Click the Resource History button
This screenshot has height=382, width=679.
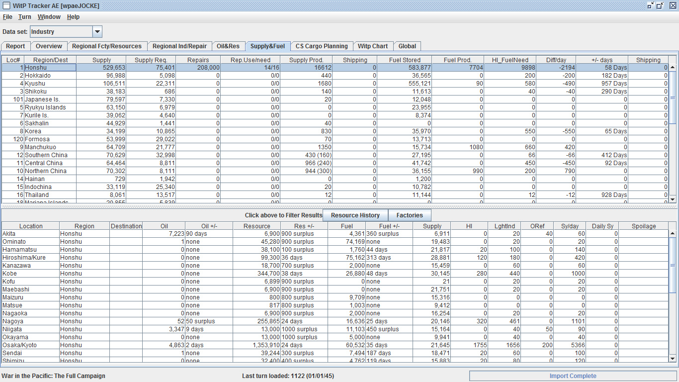355,215
